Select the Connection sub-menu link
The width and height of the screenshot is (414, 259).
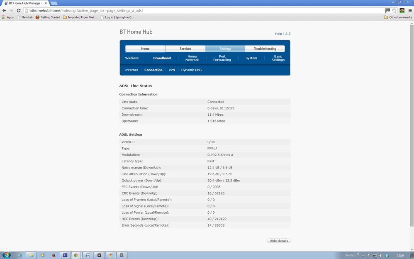tap(153, 70)
